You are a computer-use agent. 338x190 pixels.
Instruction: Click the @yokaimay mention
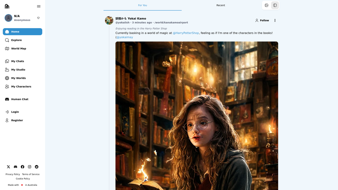click(125, 37)
